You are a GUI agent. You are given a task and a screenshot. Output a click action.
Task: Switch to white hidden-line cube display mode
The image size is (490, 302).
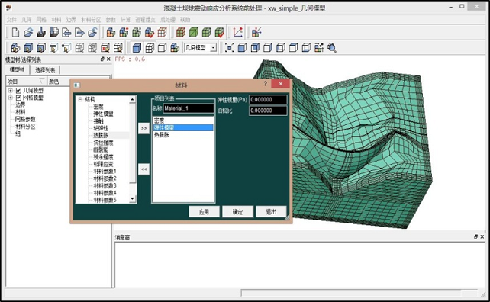(x=162, y=48)
